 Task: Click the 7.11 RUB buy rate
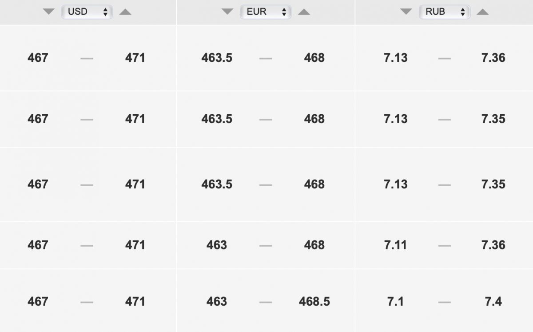click(395, 245)
